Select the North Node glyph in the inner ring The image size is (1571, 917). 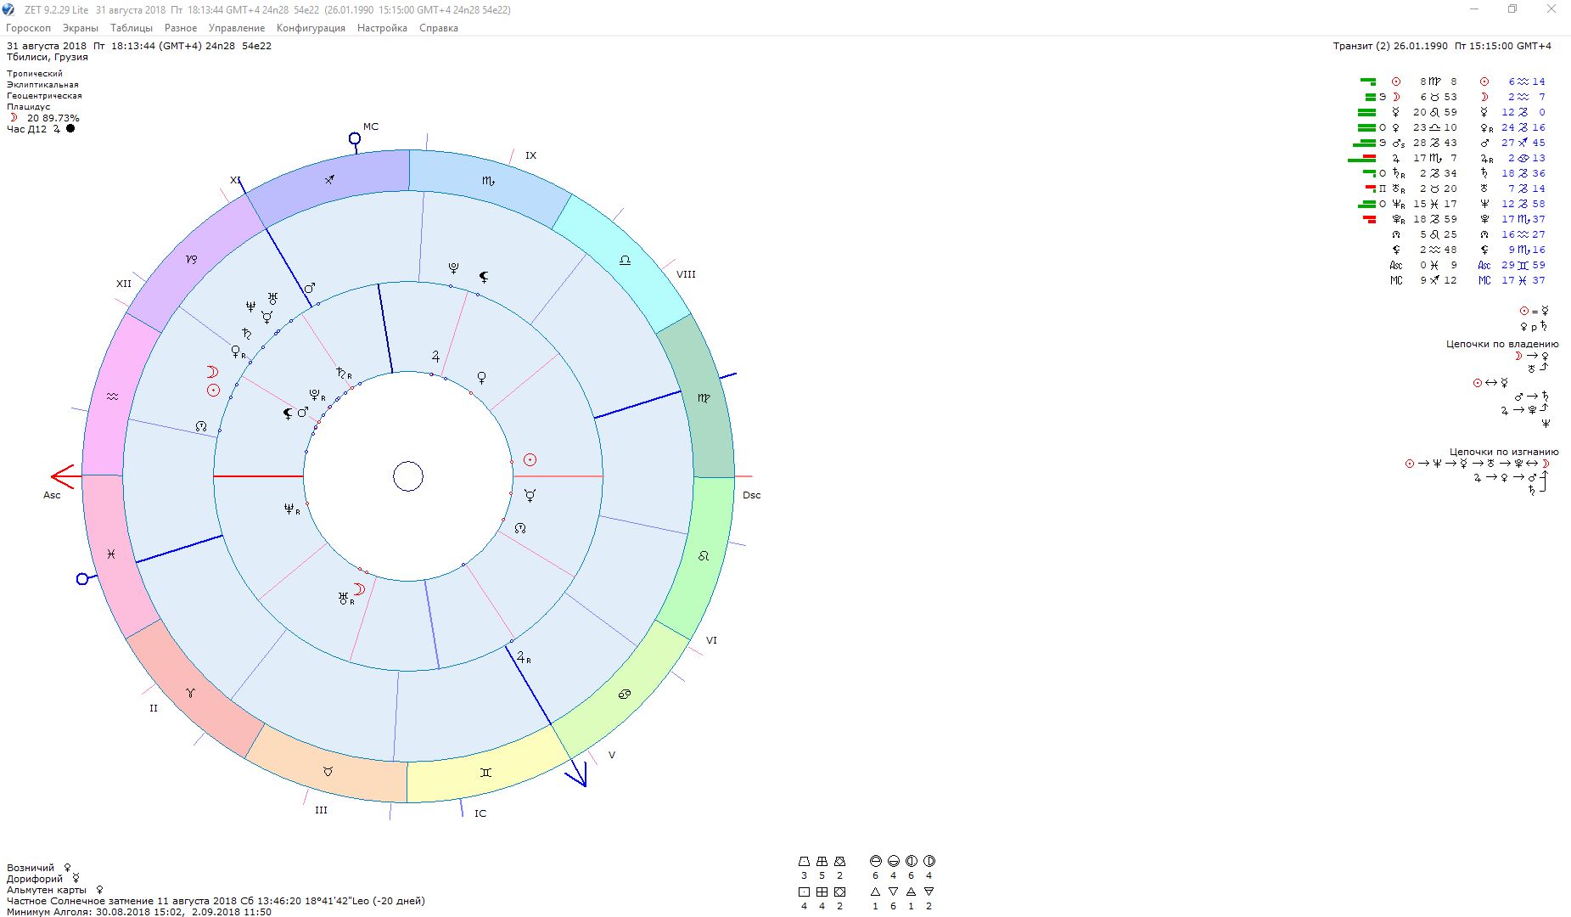click(520, 528)
